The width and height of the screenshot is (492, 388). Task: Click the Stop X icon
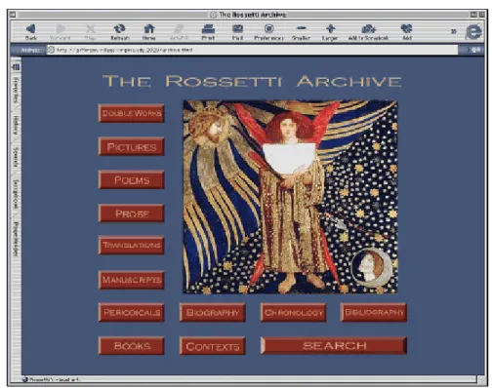(90, 29)
